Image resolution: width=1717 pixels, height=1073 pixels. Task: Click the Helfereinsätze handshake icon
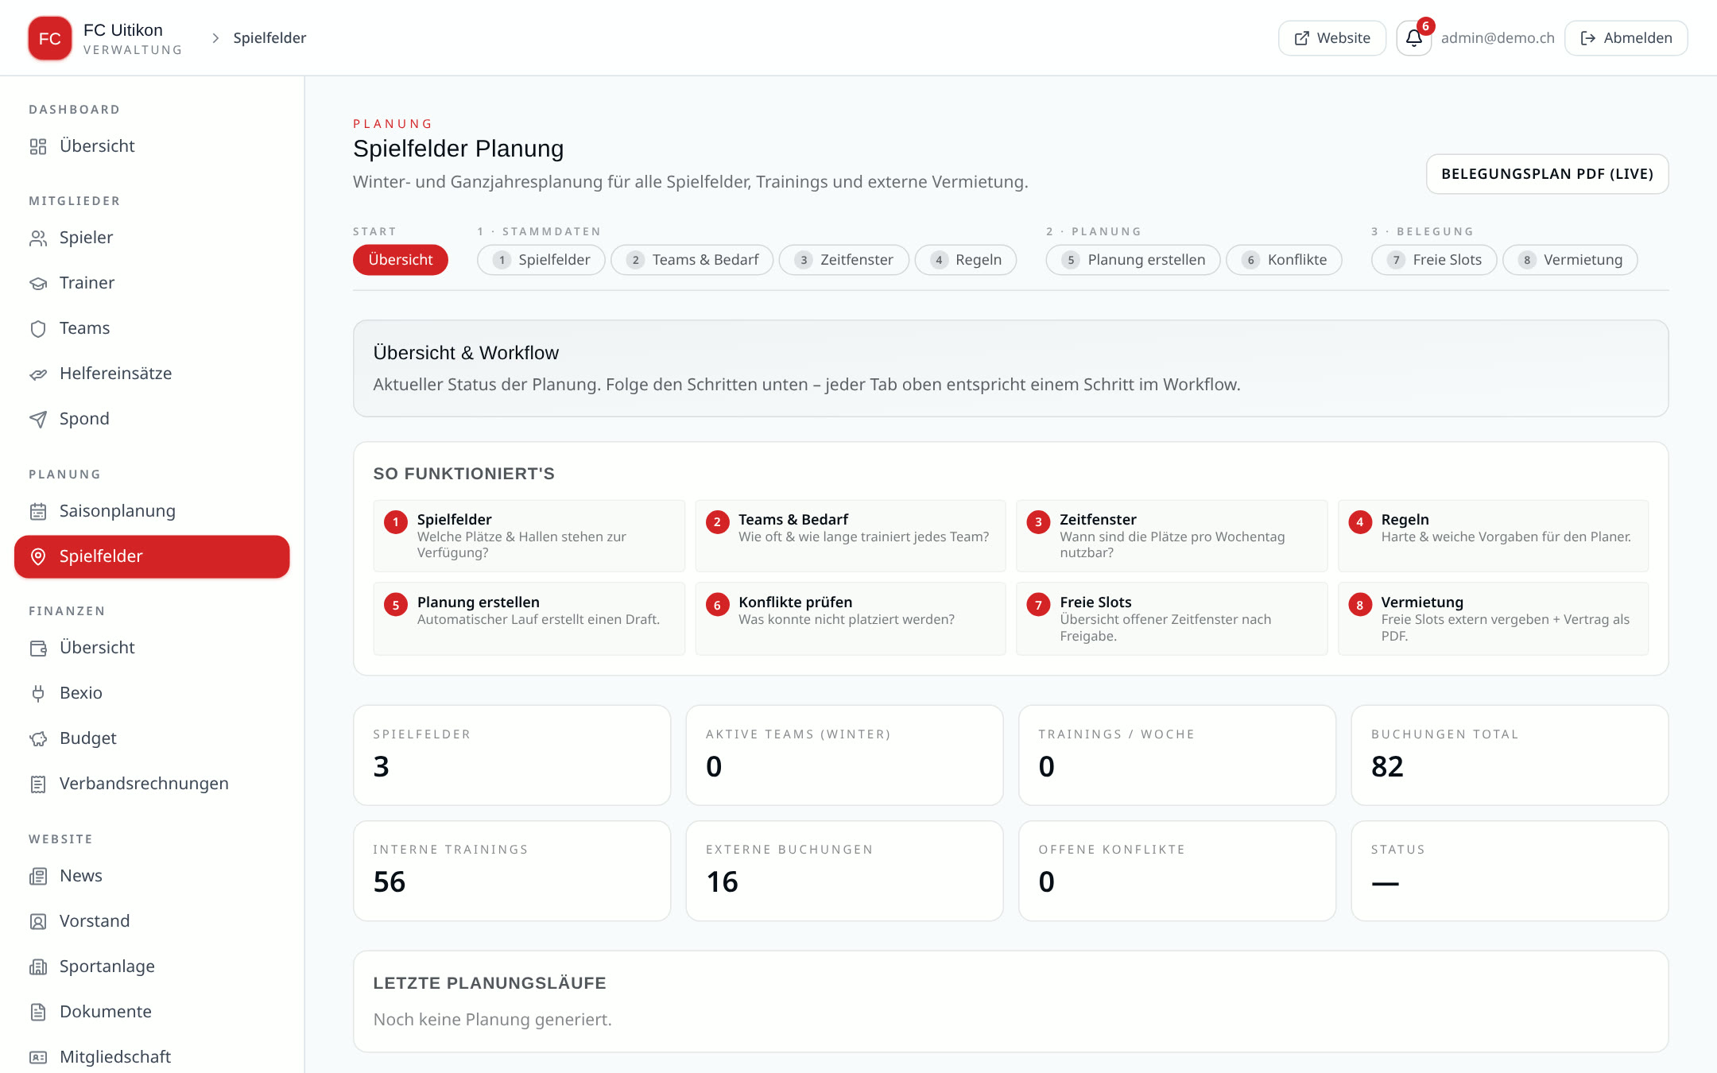tap(38, 374)
